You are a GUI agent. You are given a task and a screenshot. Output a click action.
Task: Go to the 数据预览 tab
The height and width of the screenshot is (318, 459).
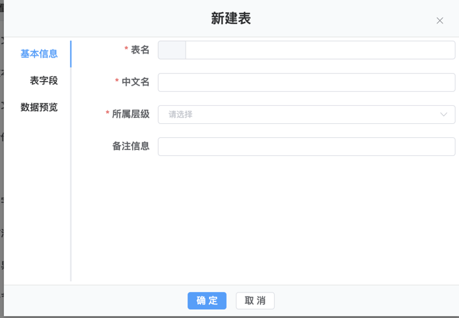[39, 107]
